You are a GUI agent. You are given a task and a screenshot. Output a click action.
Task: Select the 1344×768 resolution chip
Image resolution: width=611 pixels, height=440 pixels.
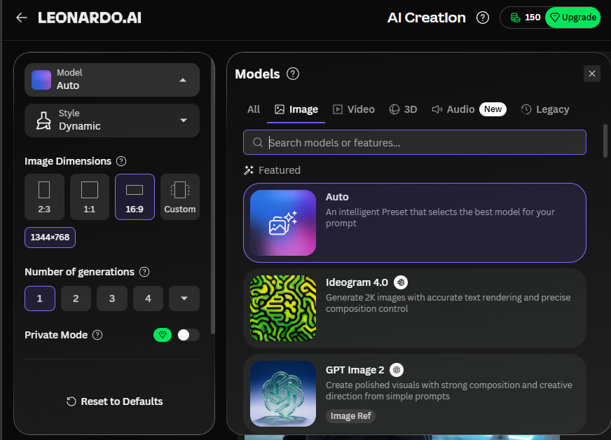click(50, 238)
